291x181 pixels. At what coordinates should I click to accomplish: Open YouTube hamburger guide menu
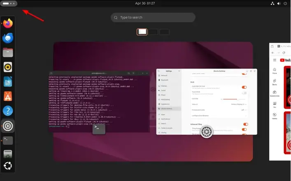pos(275,60)
